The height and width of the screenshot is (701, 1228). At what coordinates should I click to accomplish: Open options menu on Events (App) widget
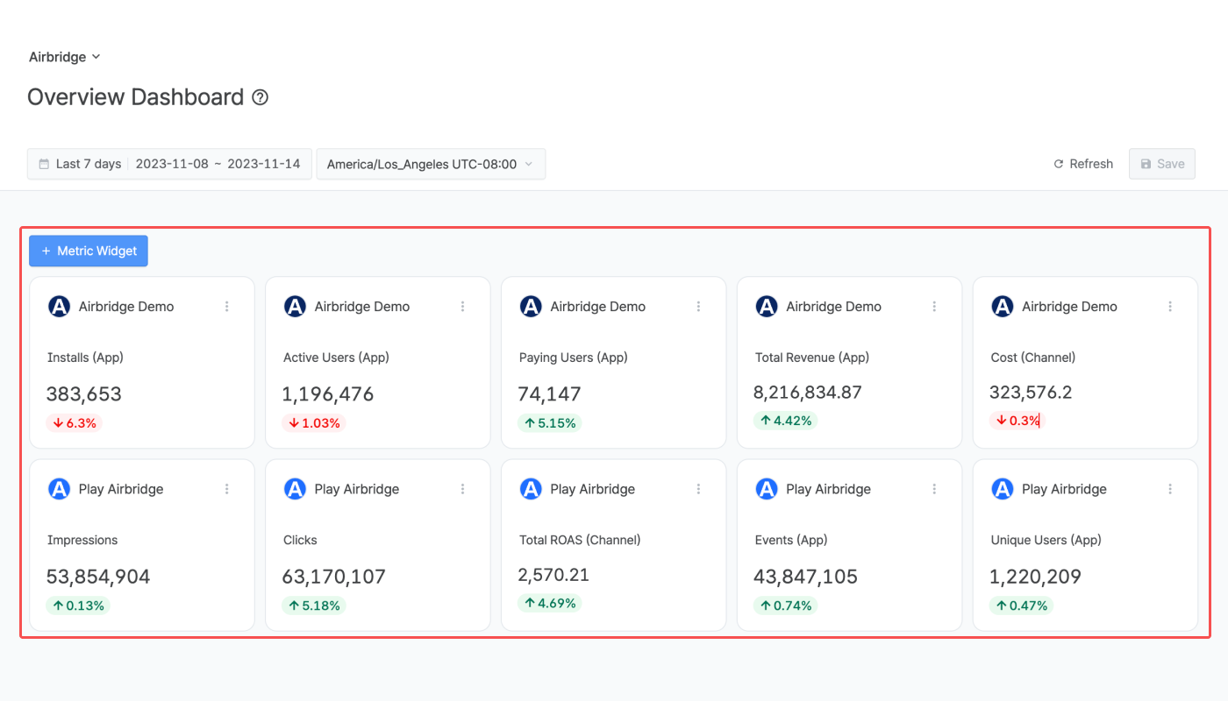click(x=935, y=489)
